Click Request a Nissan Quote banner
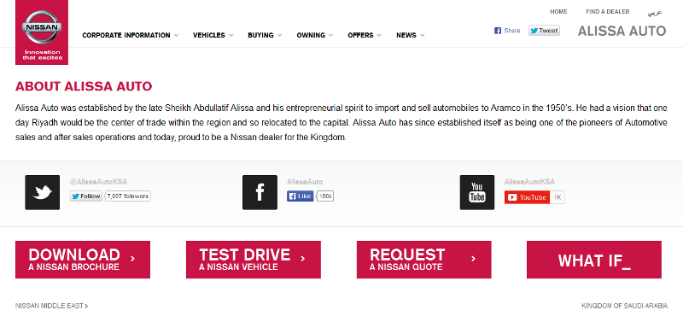 423,260
